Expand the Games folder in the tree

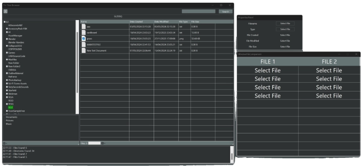coord(7,52)
